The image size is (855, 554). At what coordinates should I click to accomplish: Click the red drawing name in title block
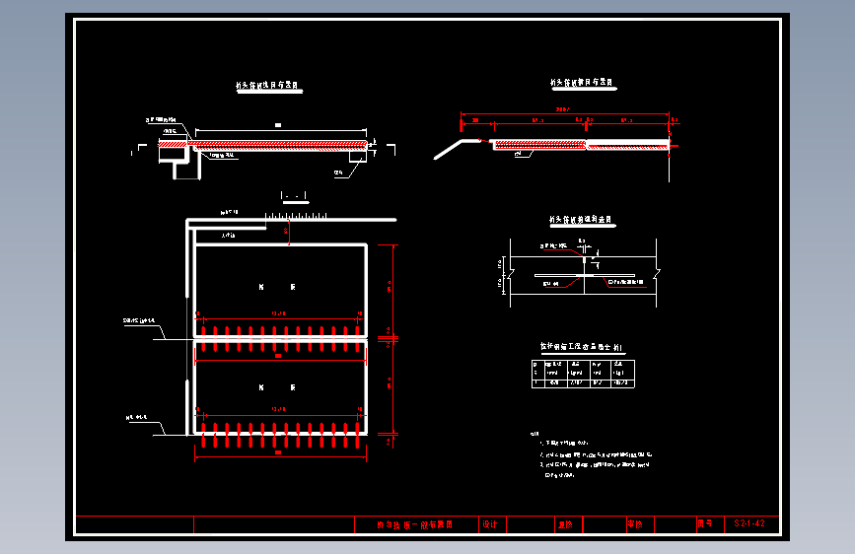tap(415, 524)
